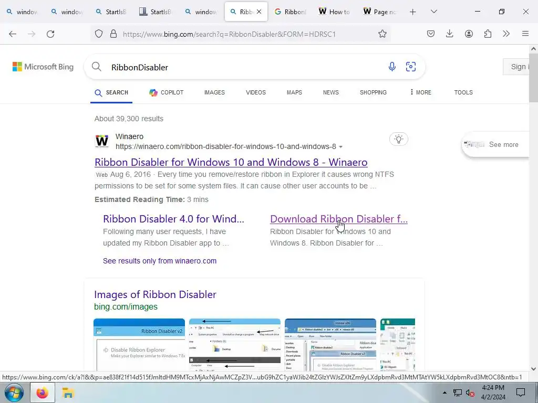Switch to the first StartIsBack search tab
Image resolution: width=538 pixels, height=403 pixels.
pyautogui.click(x=111, y=12)
